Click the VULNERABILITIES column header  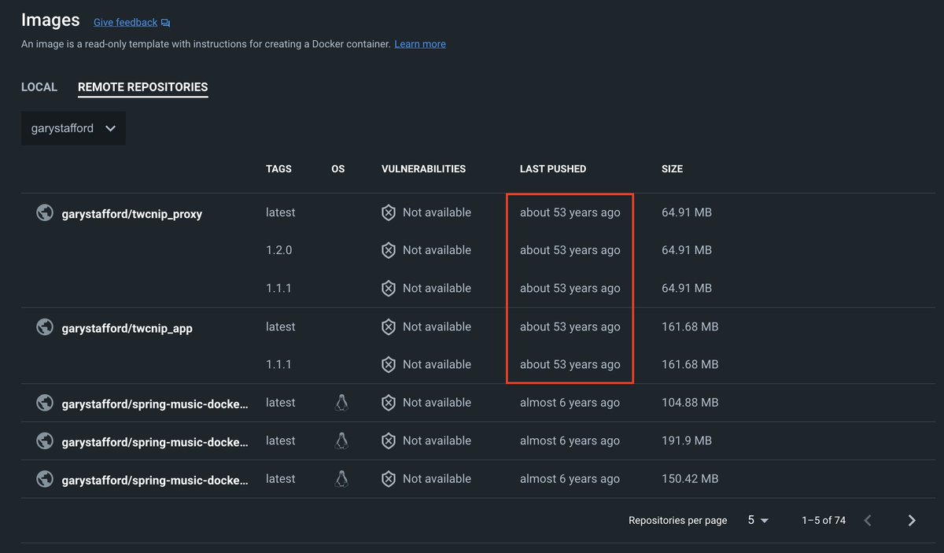pyautogui.click(x=424, y=169)
